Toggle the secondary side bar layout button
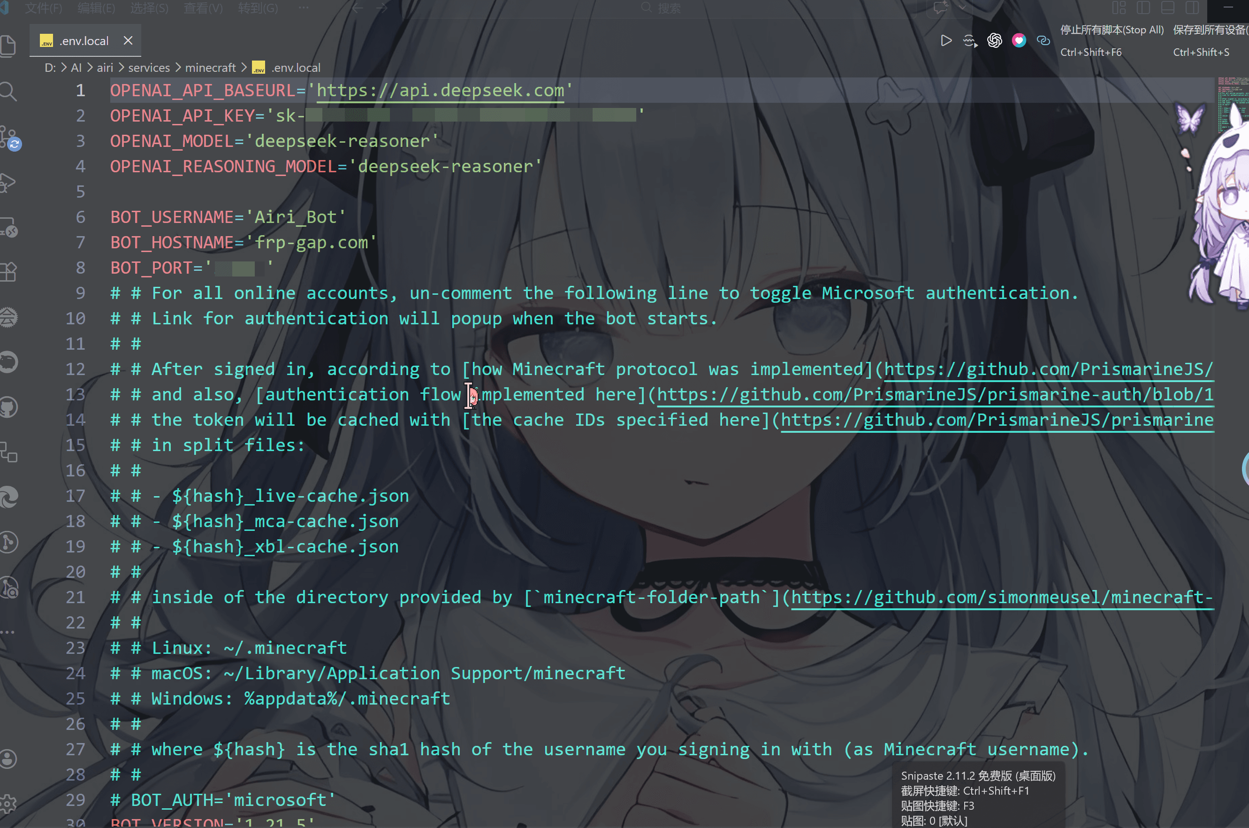The width and height of the screenshot is (1249, 828). (x=1192, y=8)
